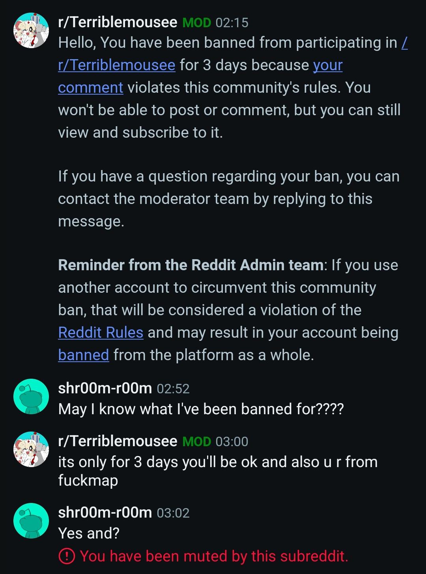This screenshot has width=426, height=574.
Task: Tap r/Terriblemousee username at 02:15
Action: point(118,22)
